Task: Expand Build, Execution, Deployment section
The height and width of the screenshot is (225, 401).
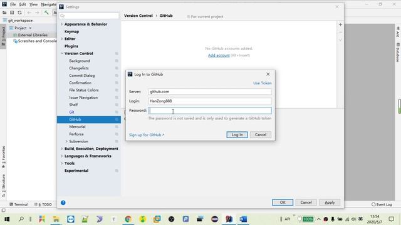Action: pyautogui.click(x=61, y=149)
